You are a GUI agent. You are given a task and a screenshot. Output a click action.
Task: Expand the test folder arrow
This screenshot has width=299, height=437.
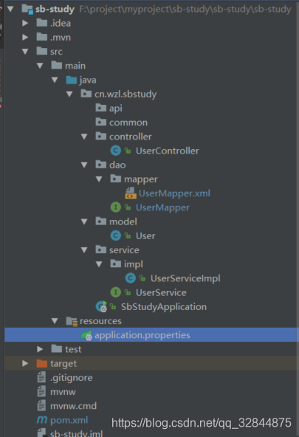click(x=40, y=349)
